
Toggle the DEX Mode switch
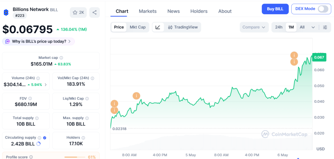coord(323,9)
